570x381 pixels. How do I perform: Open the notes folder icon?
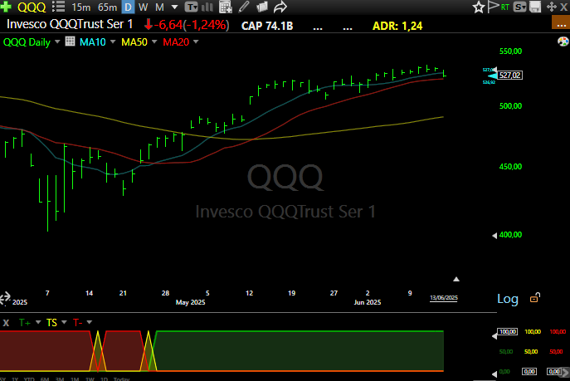click(261, 7)
